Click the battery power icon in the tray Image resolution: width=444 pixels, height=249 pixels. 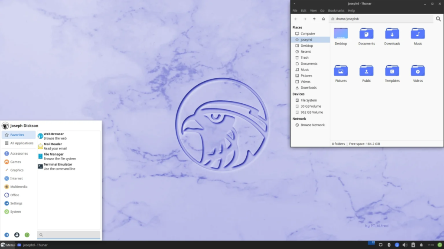pyautogui.click(x=413, y=245)
